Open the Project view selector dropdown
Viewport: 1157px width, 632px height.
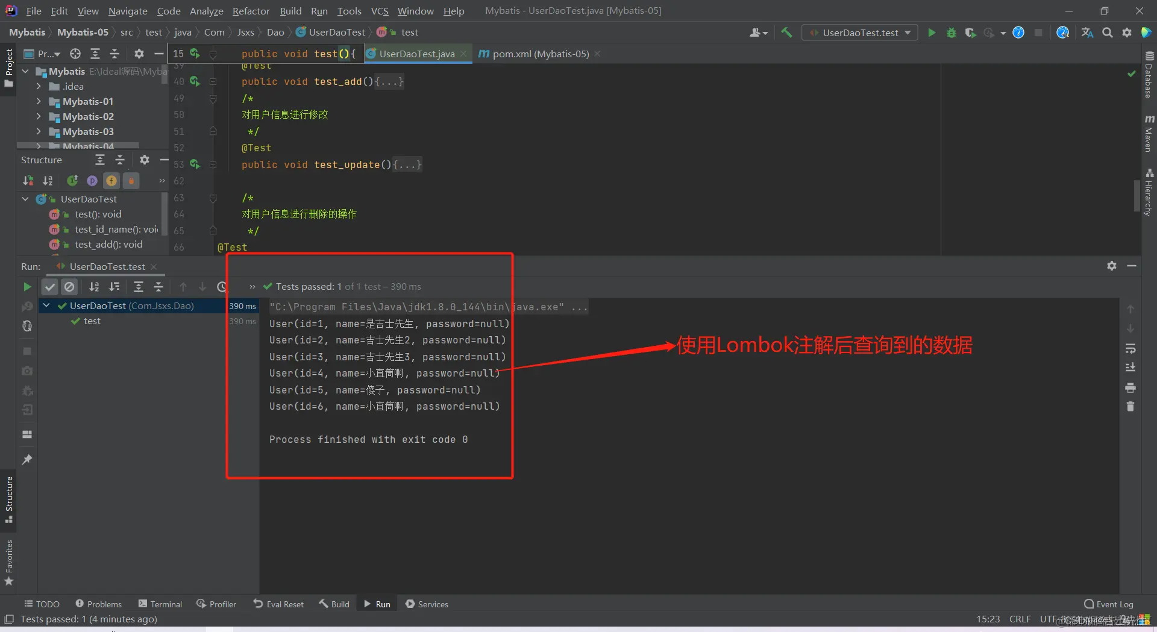pyautogui.click(x=42, y=54)
